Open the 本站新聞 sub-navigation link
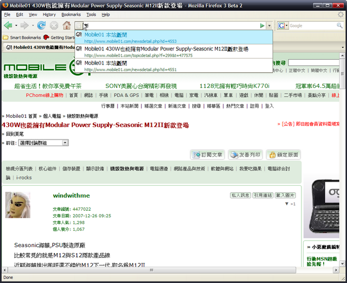The width and height of the screenshot is (347, 283). tap(129, 106)
